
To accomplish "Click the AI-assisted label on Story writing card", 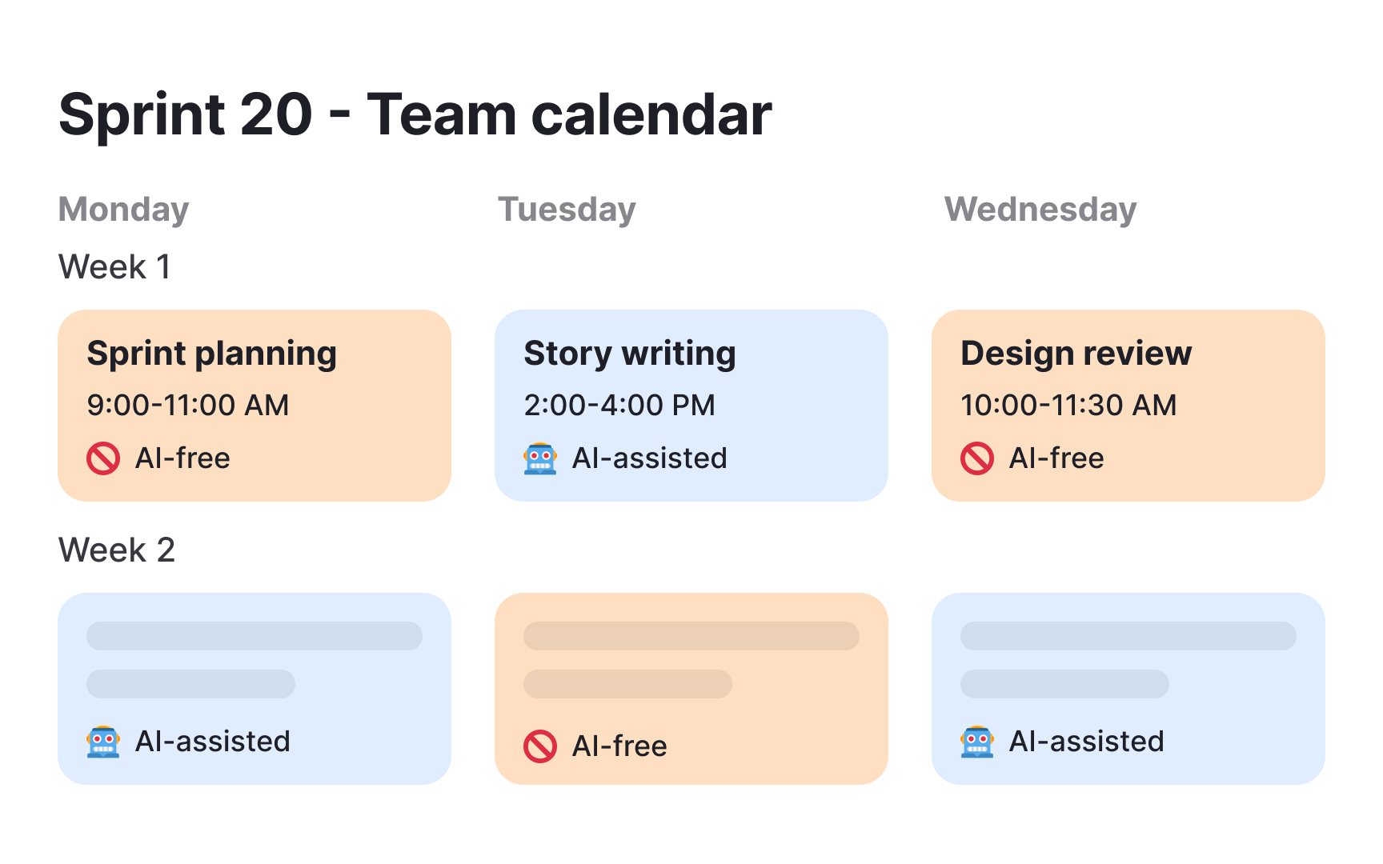I will click(x=650, y=458).
